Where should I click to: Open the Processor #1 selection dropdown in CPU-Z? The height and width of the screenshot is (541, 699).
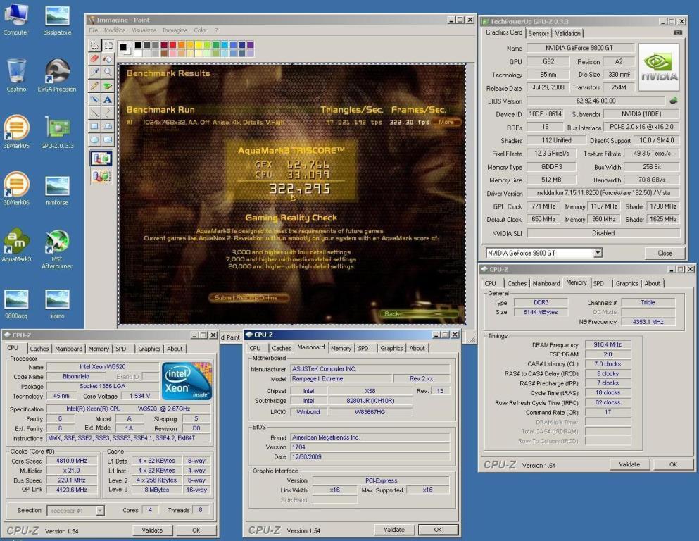pos(100,510)
